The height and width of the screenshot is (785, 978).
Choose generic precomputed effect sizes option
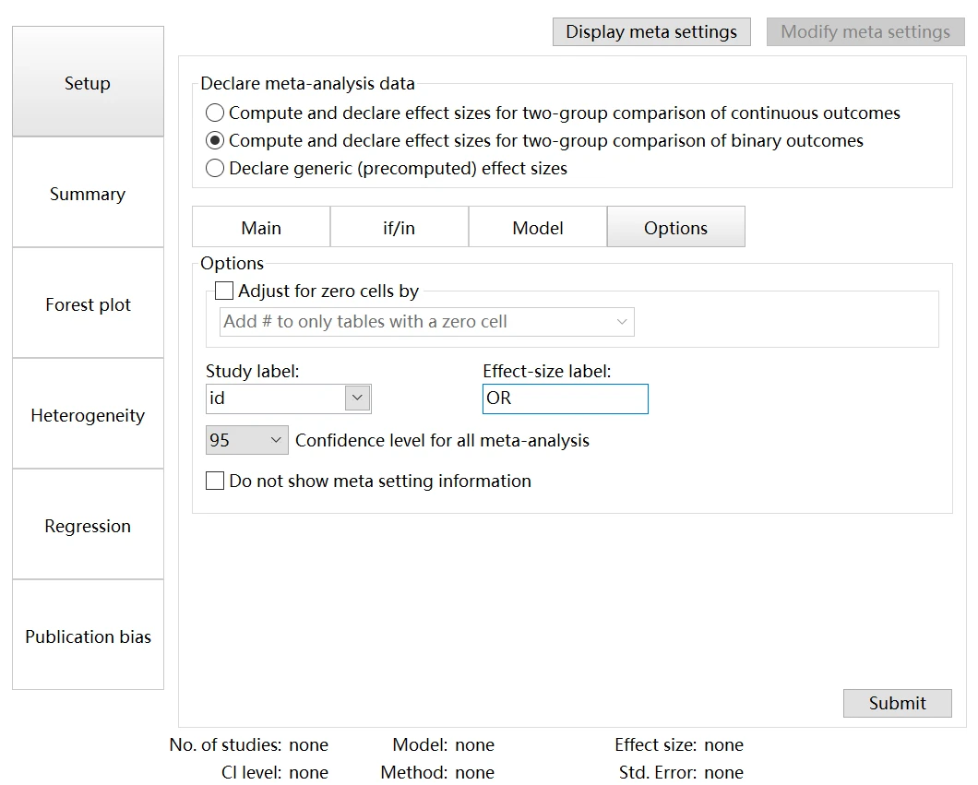pos(215,169)
